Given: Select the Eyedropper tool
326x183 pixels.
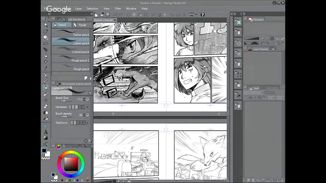Looking at the screenshot, I should [46, 68].
